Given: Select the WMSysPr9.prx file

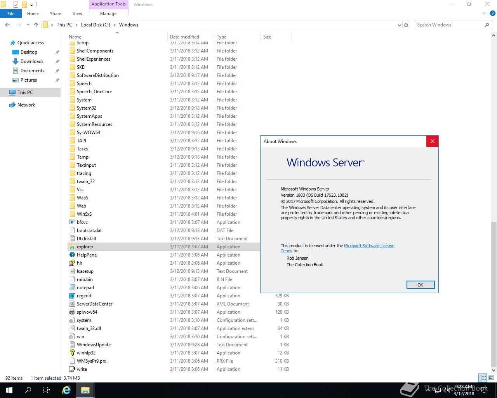Looking at the screenshot, I should tap(91, 361).
